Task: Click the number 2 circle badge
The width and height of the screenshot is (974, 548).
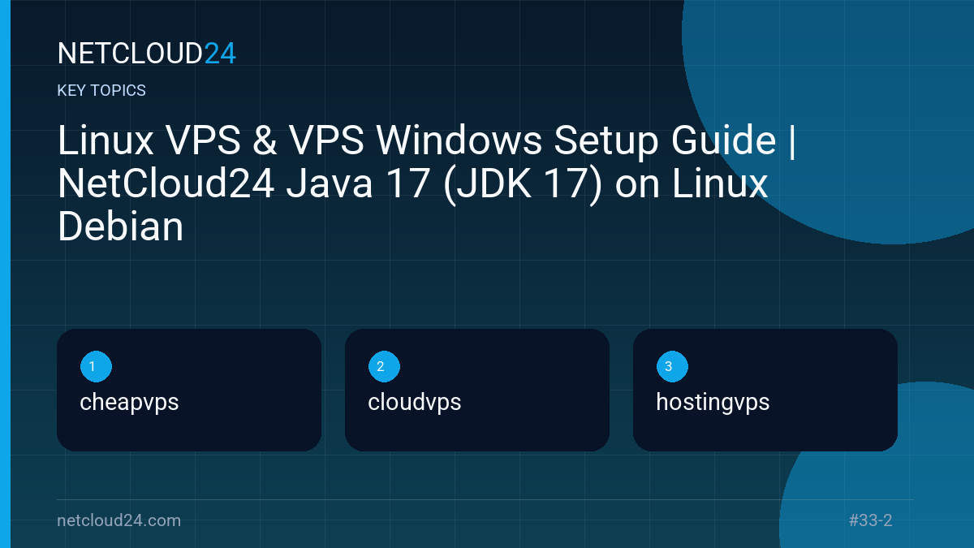Action: coord(384,367)
